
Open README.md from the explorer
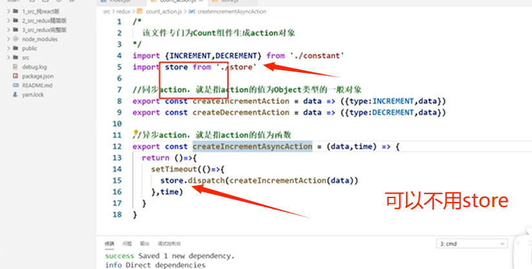click(37, 85)
